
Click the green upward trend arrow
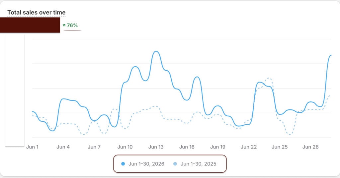tap(64, 25)
